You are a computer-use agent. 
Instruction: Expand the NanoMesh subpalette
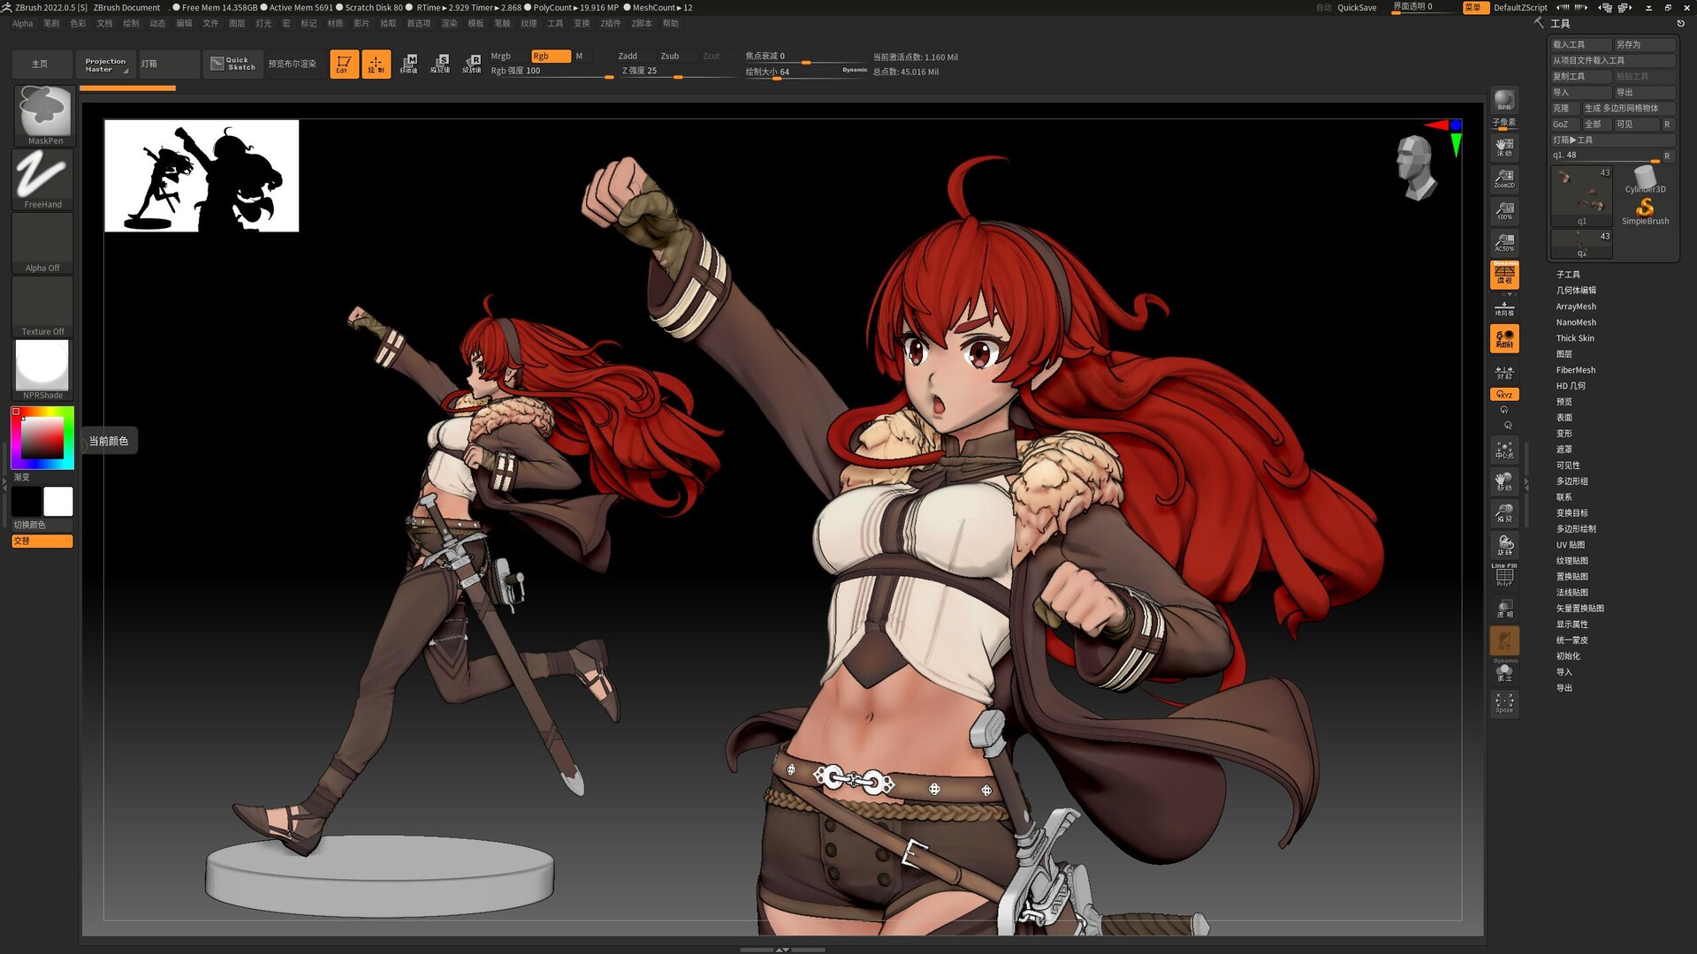click(x=1576, y=322)
